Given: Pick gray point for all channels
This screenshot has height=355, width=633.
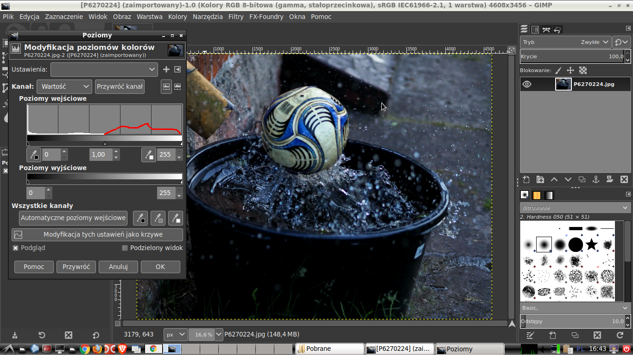Looking at the screenshot, I should 158,218.
